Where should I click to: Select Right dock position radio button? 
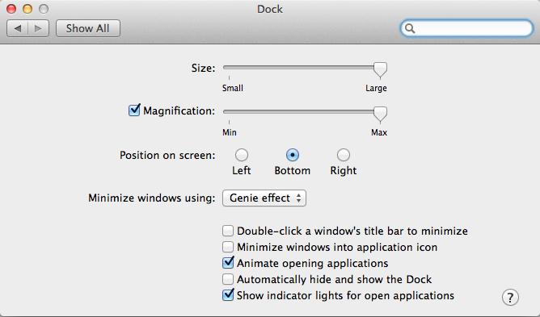click(344, 155)
